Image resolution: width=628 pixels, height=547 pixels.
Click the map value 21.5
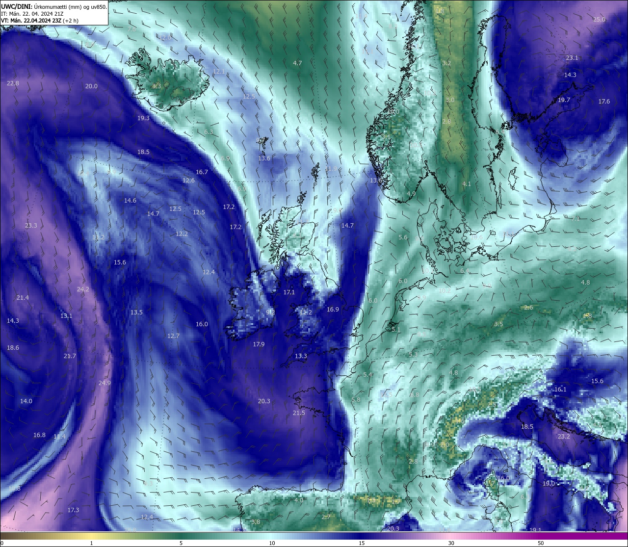tap(299, 413)
